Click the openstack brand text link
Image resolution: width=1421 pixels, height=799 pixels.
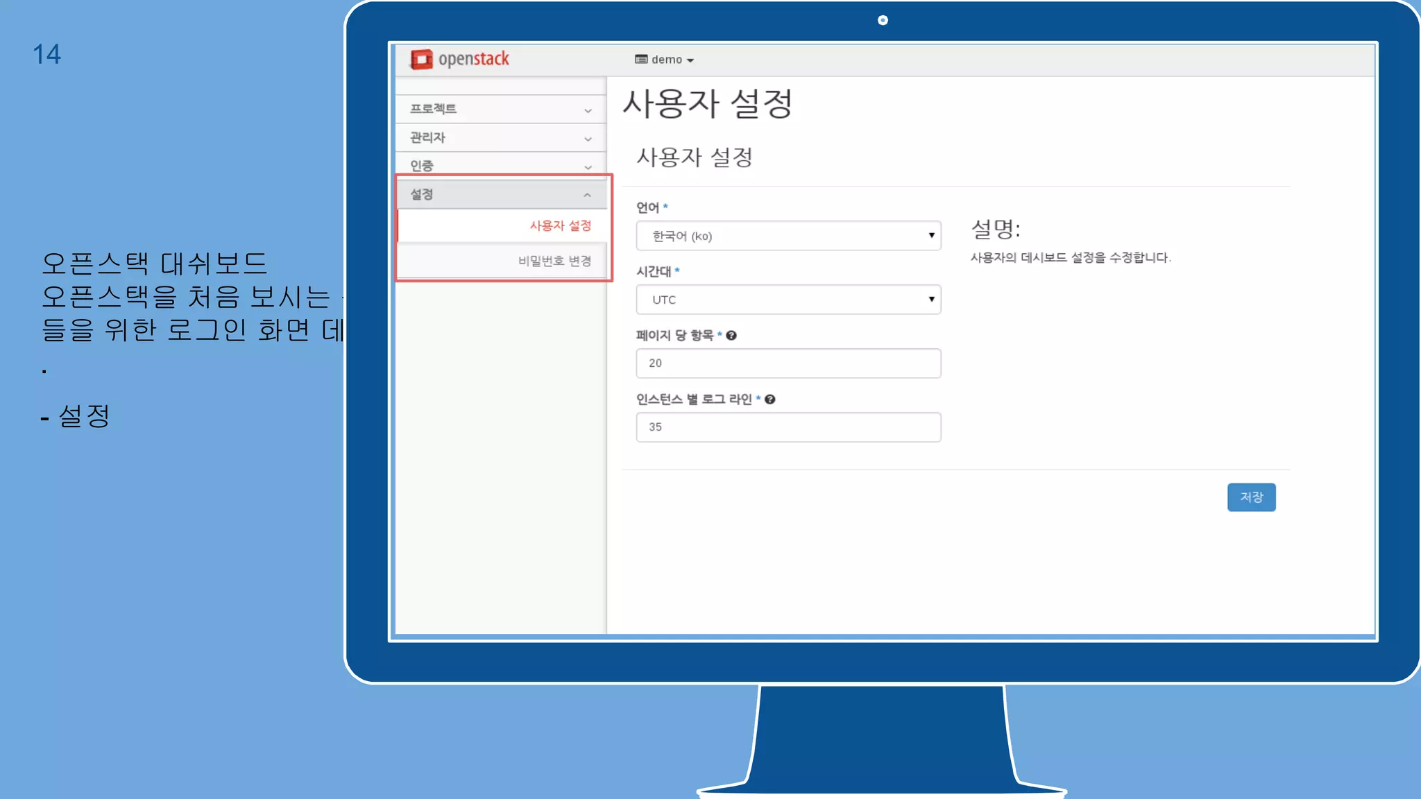coord(474,60)
